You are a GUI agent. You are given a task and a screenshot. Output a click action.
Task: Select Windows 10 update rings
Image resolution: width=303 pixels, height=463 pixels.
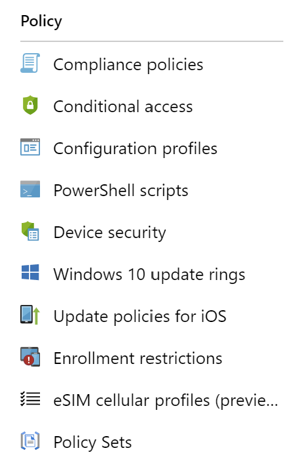click(149, 275)
